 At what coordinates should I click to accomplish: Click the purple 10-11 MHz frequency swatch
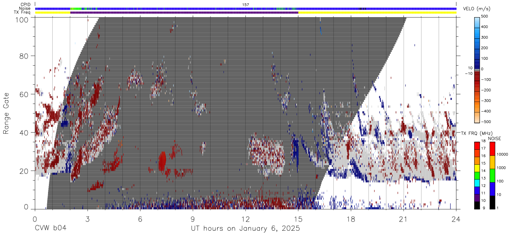[x=477, y=198]
